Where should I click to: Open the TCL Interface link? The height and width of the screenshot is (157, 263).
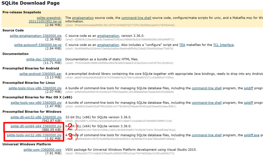click(223, 45)
